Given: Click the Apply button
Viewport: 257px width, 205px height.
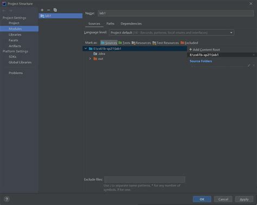Looking at the screenshot, I should point(244,199).
